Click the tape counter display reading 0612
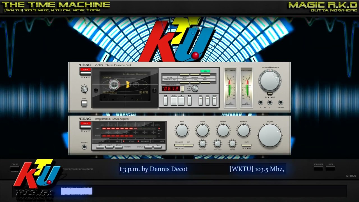Image resolution: width=359 pixels, height=202 pixels. pyautogui.click(x=171, y=89)
